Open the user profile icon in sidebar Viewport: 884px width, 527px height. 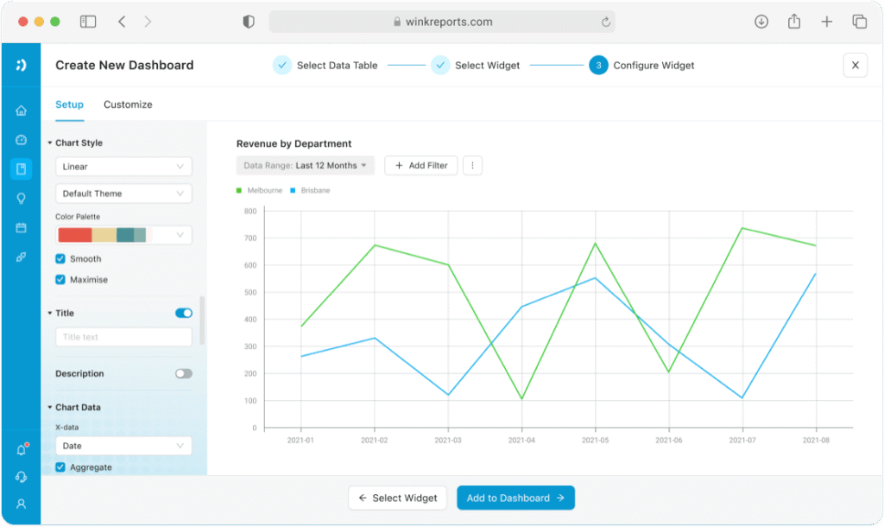click(21, 504)
